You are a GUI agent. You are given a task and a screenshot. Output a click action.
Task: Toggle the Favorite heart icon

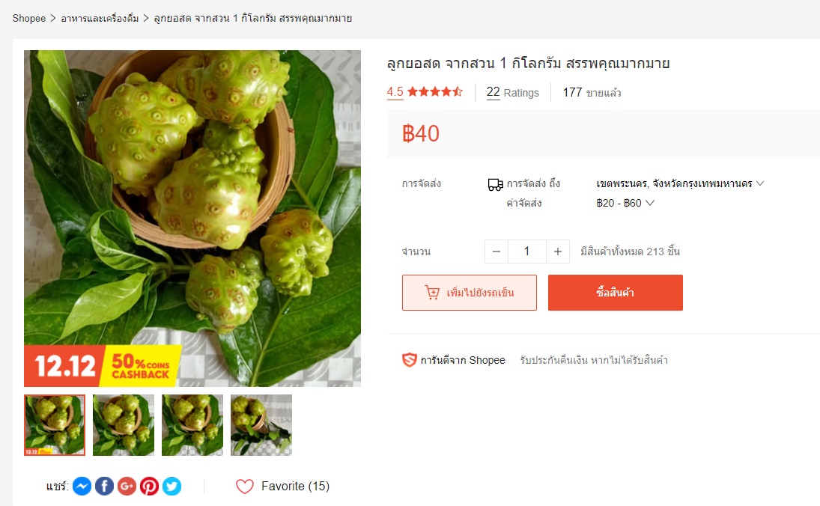point(245,486)
